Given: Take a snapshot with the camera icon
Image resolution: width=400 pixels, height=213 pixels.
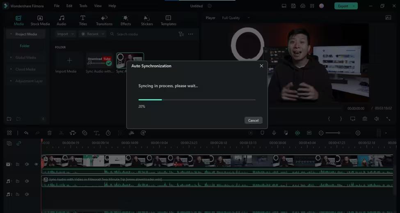Looking at the screenshot, I should (x=365, y=119).
